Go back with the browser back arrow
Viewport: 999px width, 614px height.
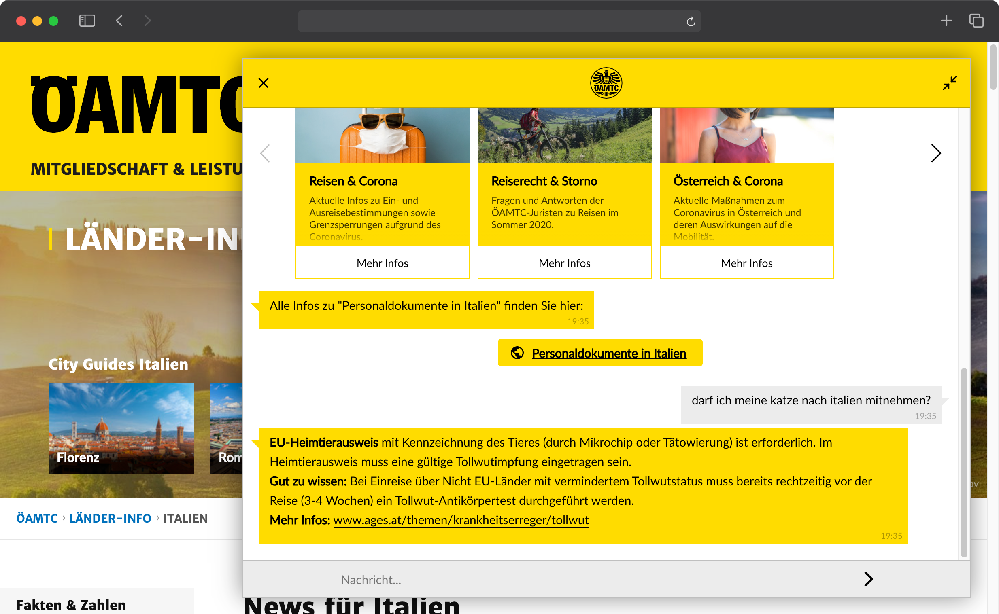pyautogui.click(x=119, y=21)
